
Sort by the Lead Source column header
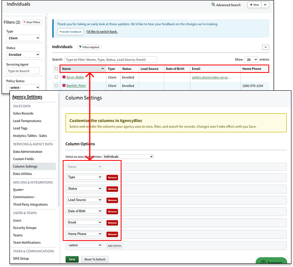click(149, 69)
